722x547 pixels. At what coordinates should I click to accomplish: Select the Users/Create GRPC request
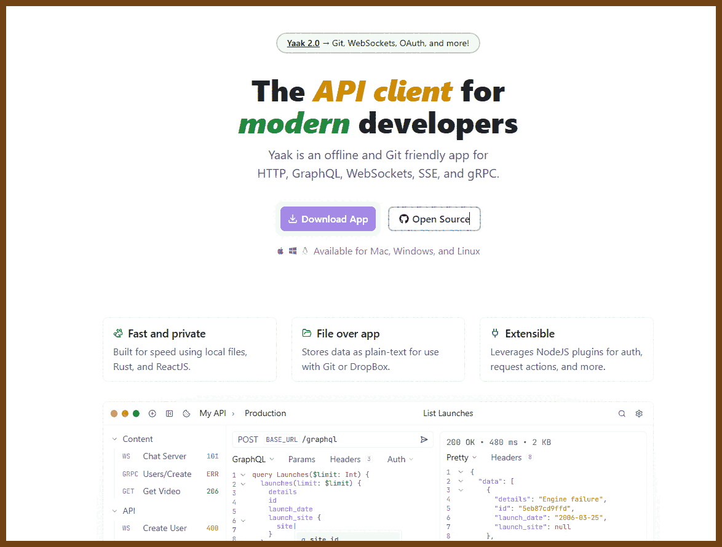170,474
